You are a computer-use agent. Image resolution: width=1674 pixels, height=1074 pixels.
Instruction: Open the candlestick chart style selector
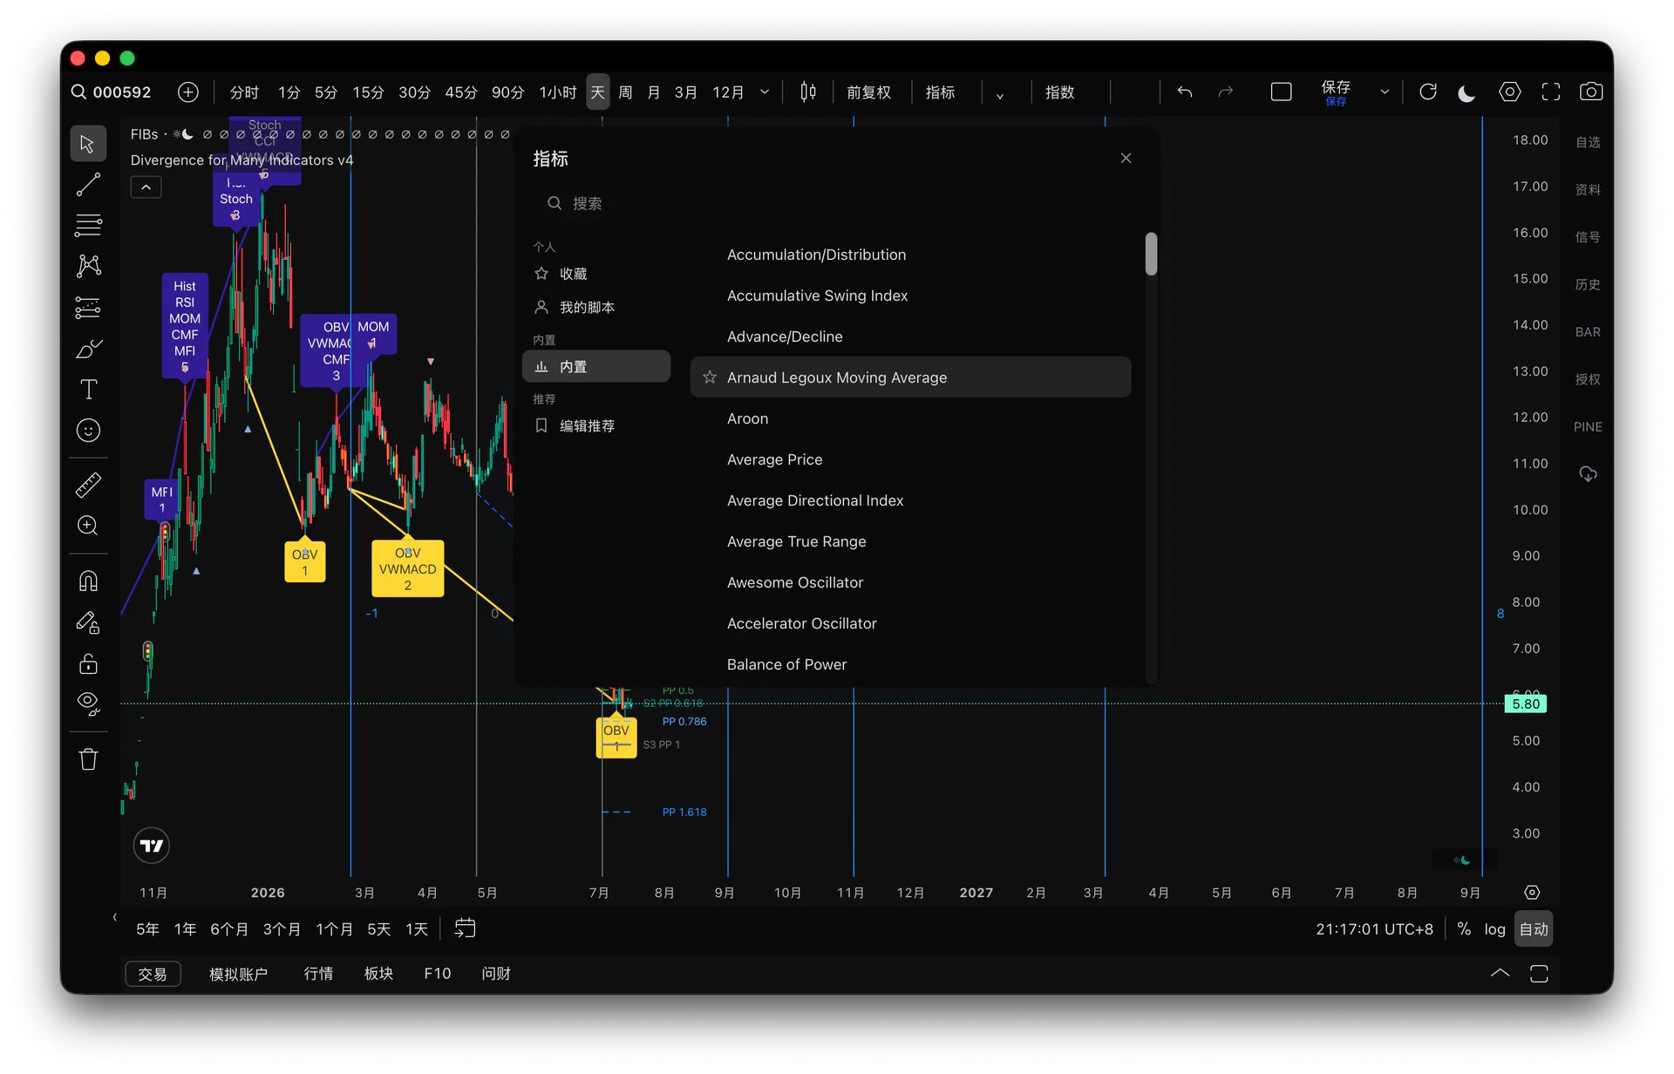point(808,92)
